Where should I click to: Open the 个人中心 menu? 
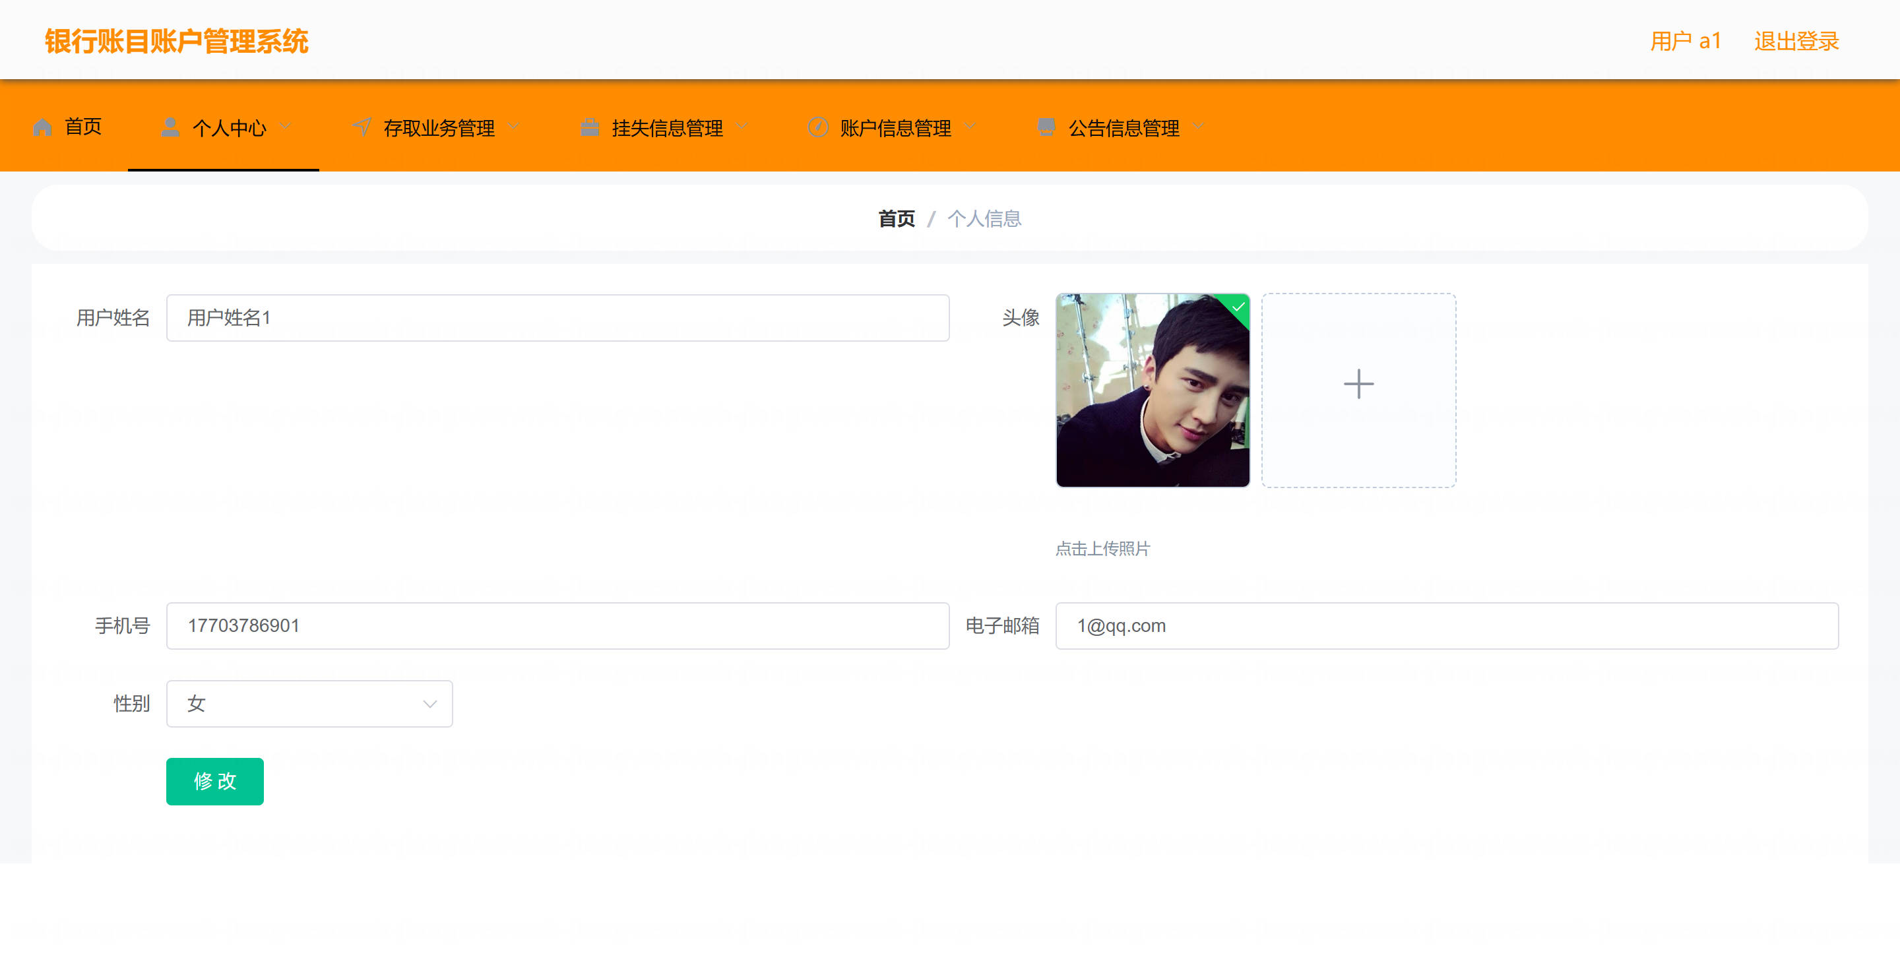point(224,127)
